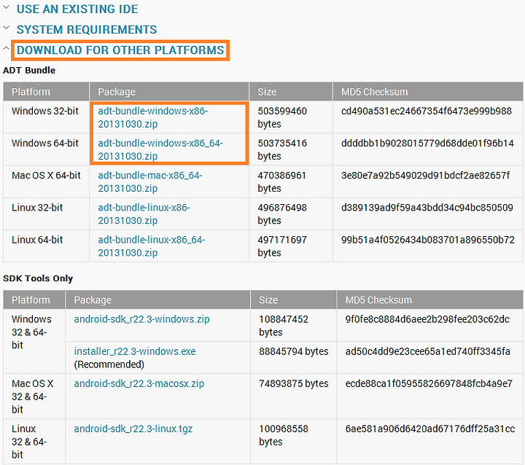The width and height of the screenshot is (525, 465).
Task: Download android-sdk_r22.3-macosx.zip
Action: point(139,383)
